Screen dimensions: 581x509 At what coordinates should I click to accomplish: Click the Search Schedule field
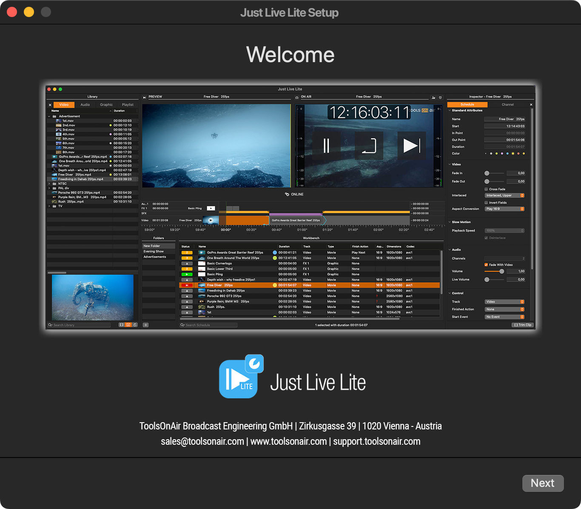click(x=208, y=325)
